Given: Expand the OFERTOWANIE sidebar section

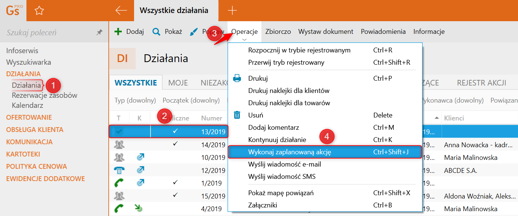Looking at the screenshot, I should point(29,117).
